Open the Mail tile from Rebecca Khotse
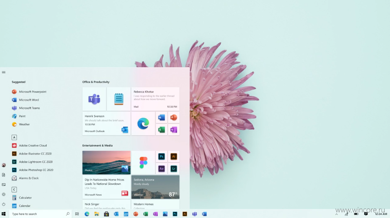The width and height of the screenshot is (390, 218). tap(155, 99)
